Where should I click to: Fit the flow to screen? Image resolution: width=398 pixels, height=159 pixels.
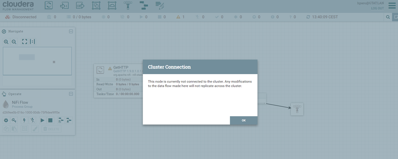24,42
